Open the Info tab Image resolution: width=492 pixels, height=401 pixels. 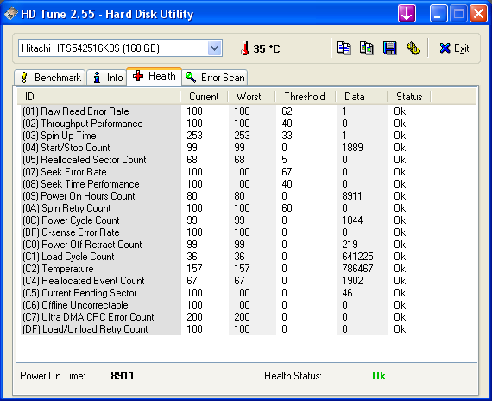pyautogui.click(x=107, y=77)
